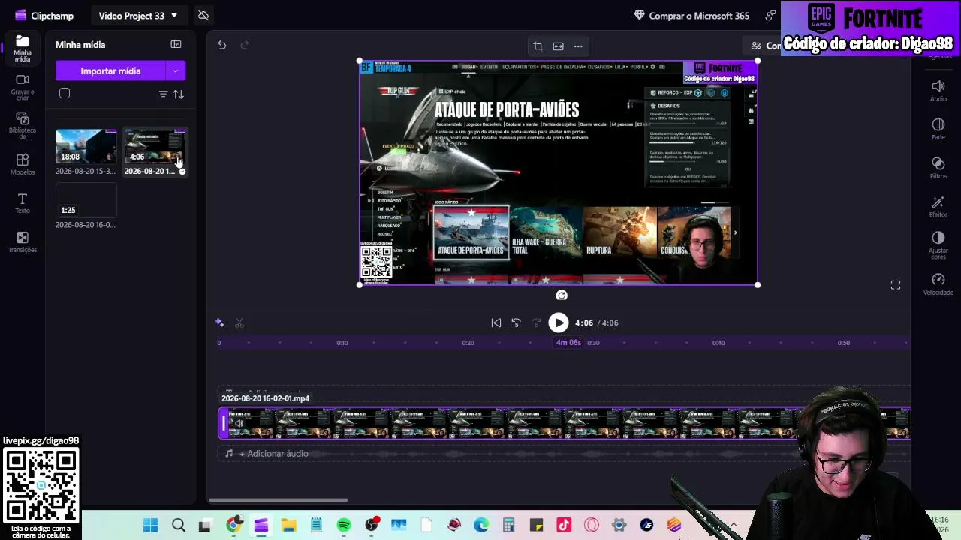The height and width of the screenshot is (540, 961).
Task: Open the Fade properties panel
Action: point(938,129)
